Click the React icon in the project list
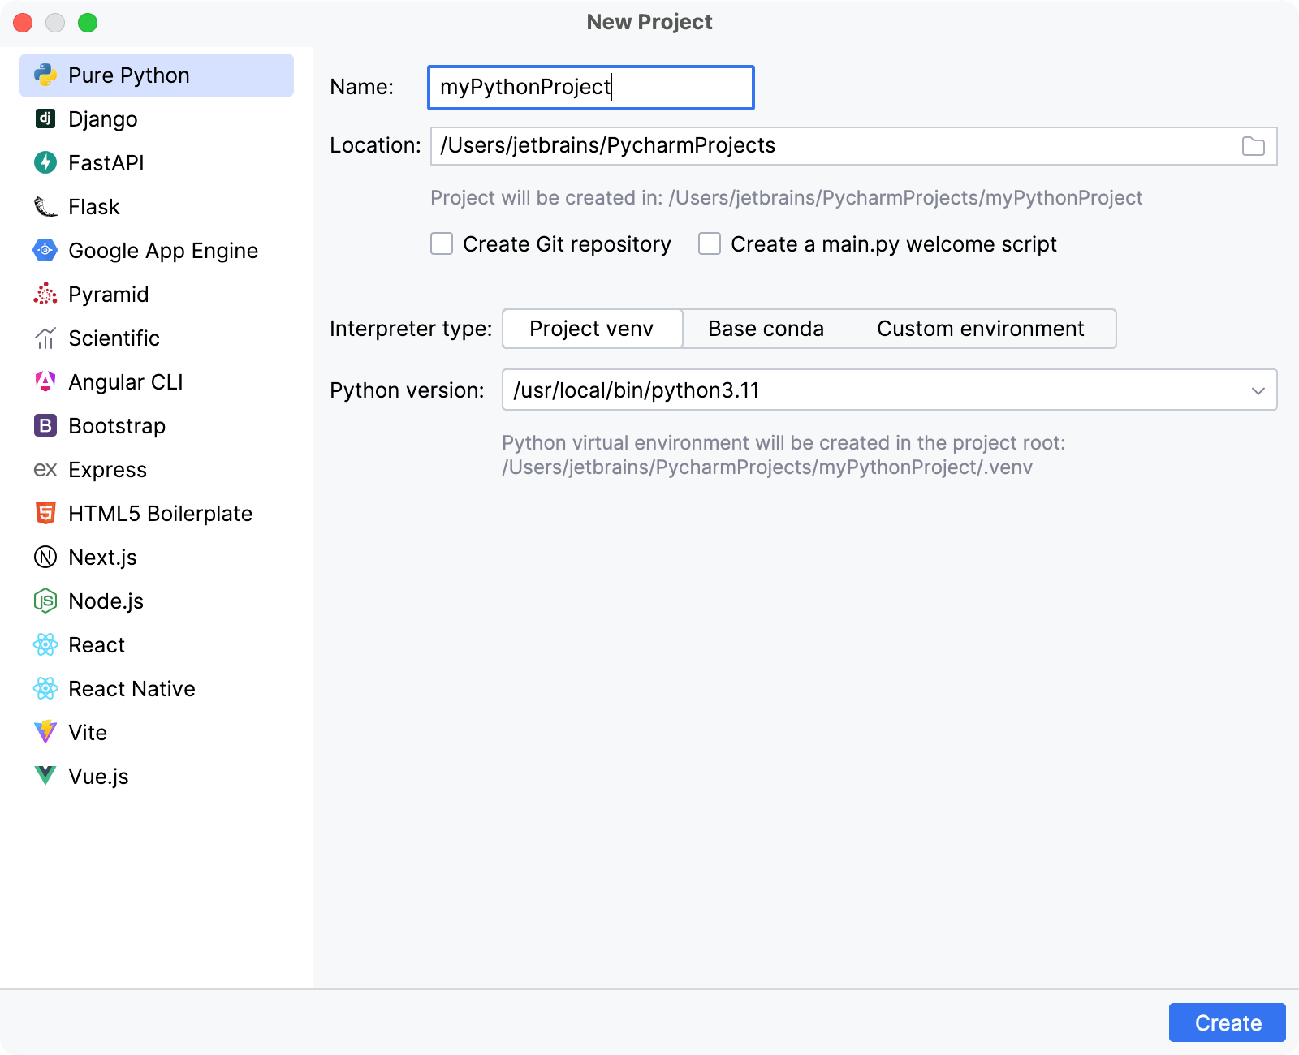Screen dimensions: 1299x1055 pos(46,644)
